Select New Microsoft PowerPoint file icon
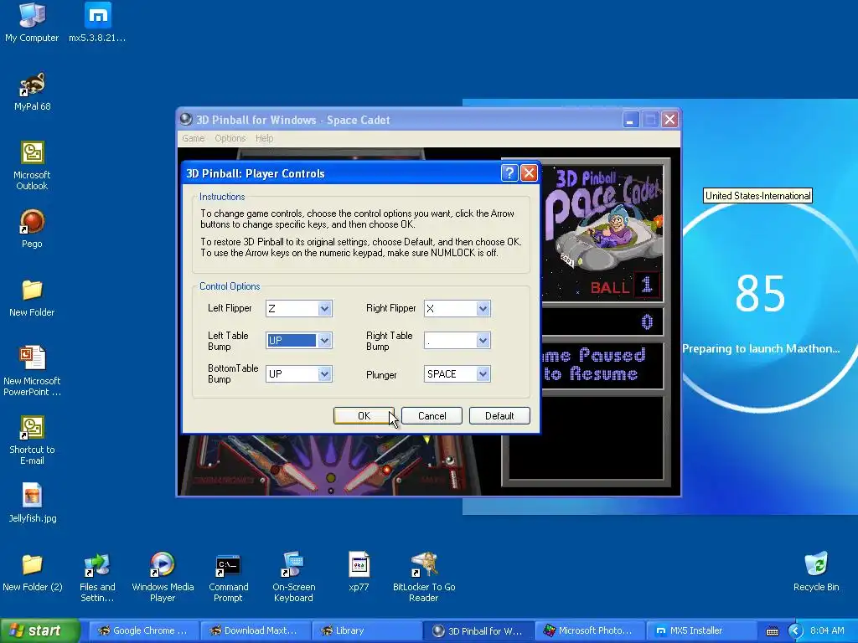 pos(32,371)
